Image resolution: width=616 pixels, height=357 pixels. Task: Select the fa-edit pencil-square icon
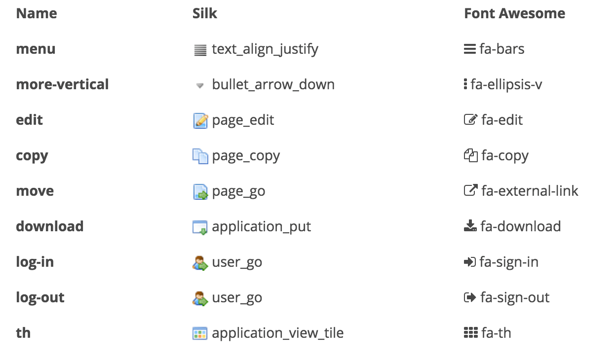point(471,120)
